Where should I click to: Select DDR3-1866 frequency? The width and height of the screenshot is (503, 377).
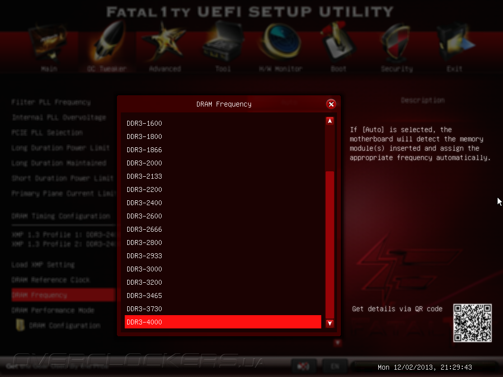coord(223,150)
